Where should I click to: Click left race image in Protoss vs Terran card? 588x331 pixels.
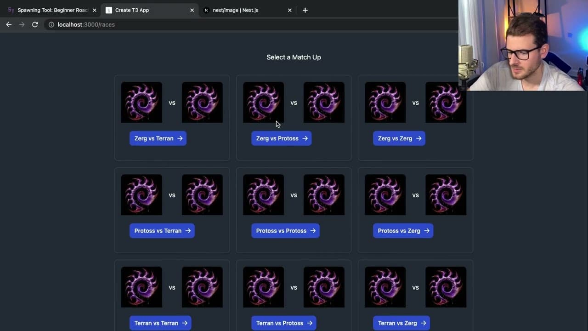(141, 195)
